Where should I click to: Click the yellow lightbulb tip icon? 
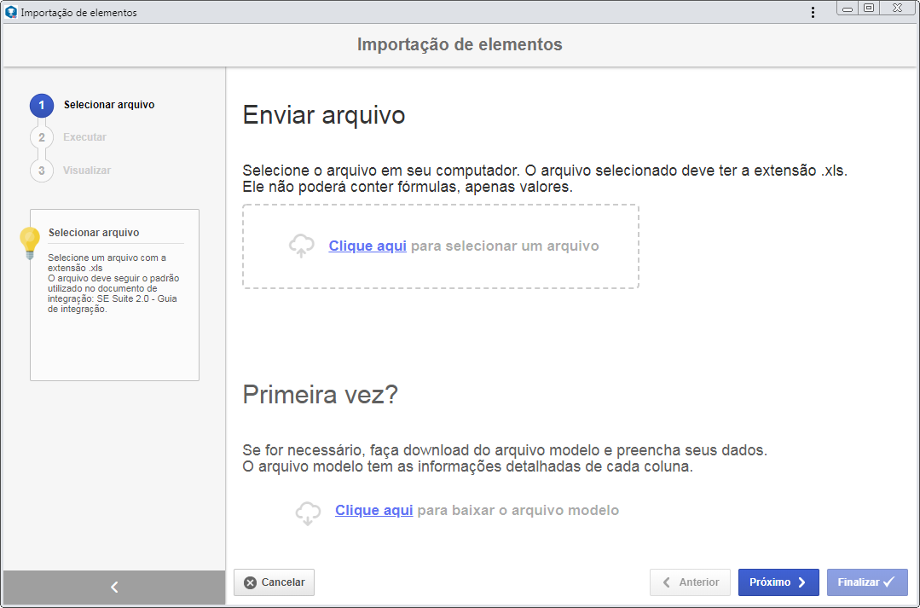click(x=29, y=243)
